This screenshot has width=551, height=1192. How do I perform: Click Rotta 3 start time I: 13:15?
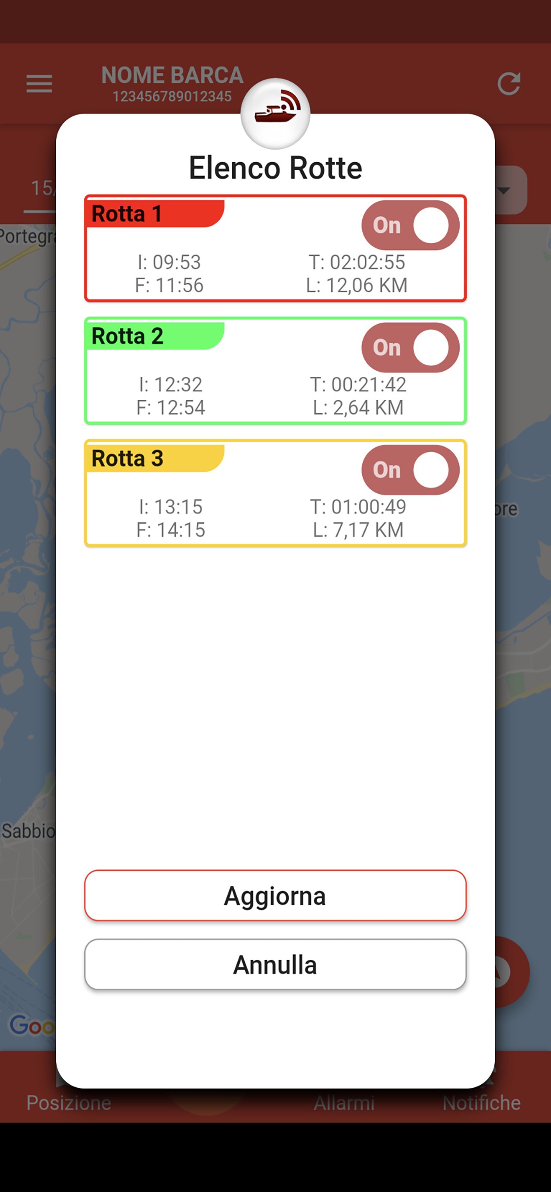click(x=171, y=507)
